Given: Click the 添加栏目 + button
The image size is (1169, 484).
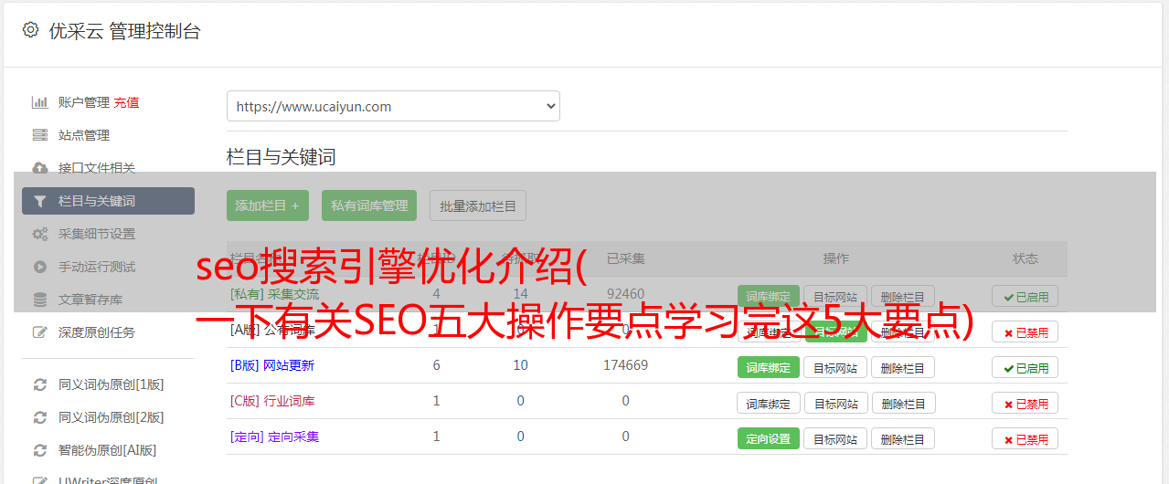Looking at the screenshot, I should coord(268,205).
